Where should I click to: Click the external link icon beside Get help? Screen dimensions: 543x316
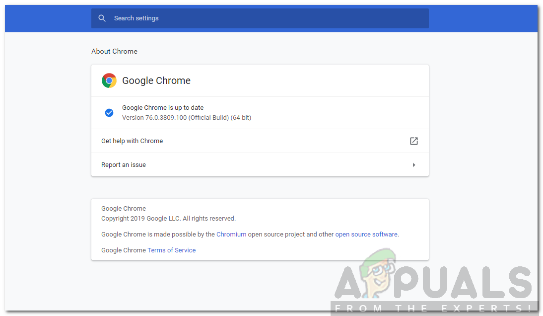click(x=414, y=141)
